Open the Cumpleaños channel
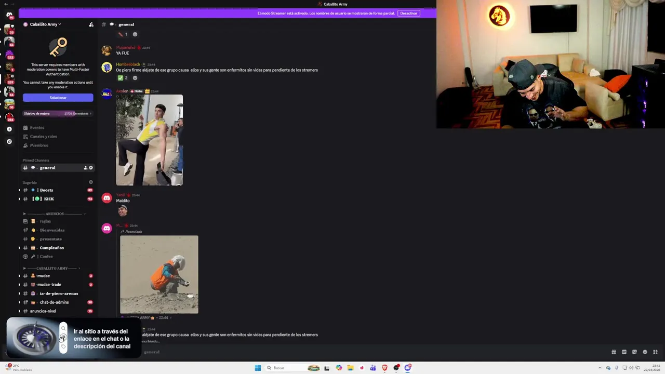The height and width of the screenshot is (374, 665). pos(57,248)
